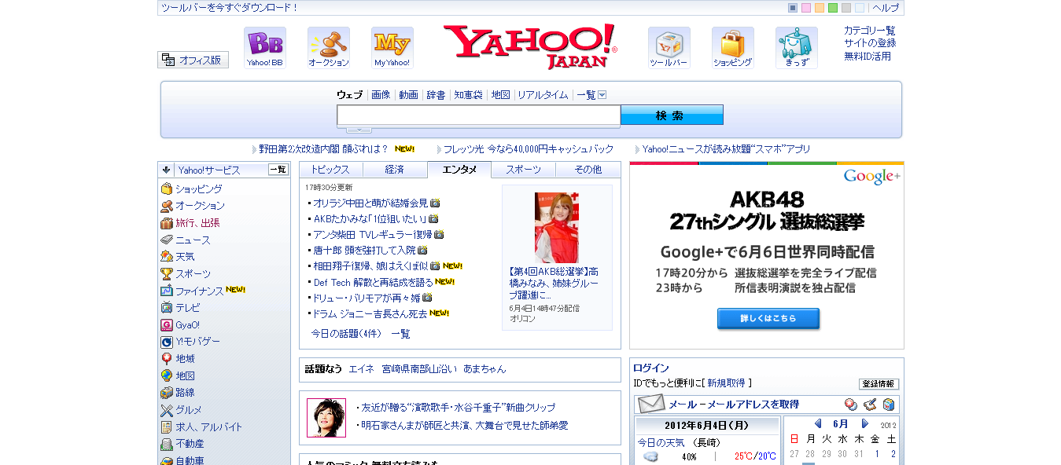This screenshot has height=465, width=1061.
Task: Click the 路線 train sidebar icon
Action: coord(167,393)
